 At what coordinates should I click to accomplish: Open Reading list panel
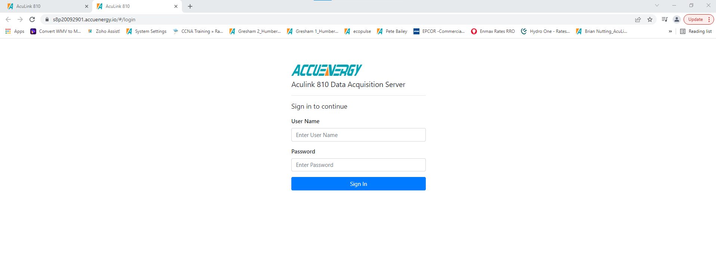click(x=696, y=31)
